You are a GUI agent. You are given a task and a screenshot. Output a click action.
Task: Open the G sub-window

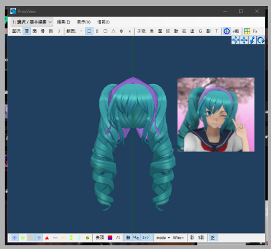click(x=200, y=31)
